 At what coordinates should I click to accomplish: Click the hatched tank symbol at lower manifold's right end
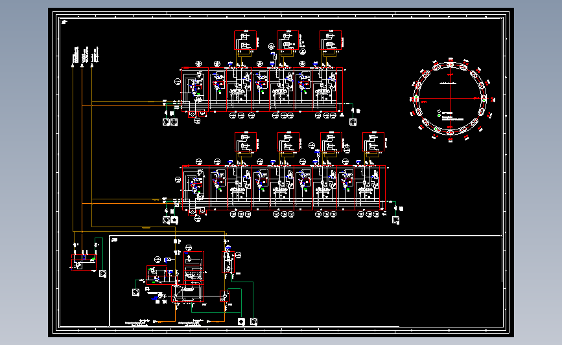point(395,220)
